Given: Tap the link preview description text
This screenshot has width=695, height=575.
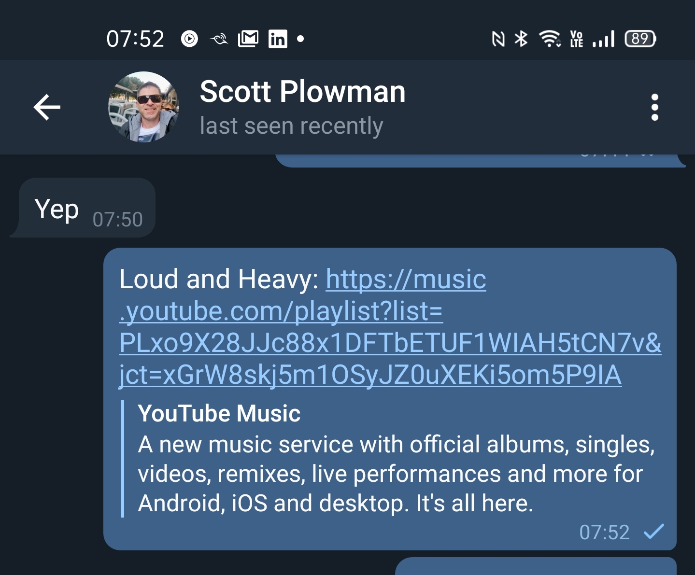Looking at the screenshot, I should coord(396,474).
